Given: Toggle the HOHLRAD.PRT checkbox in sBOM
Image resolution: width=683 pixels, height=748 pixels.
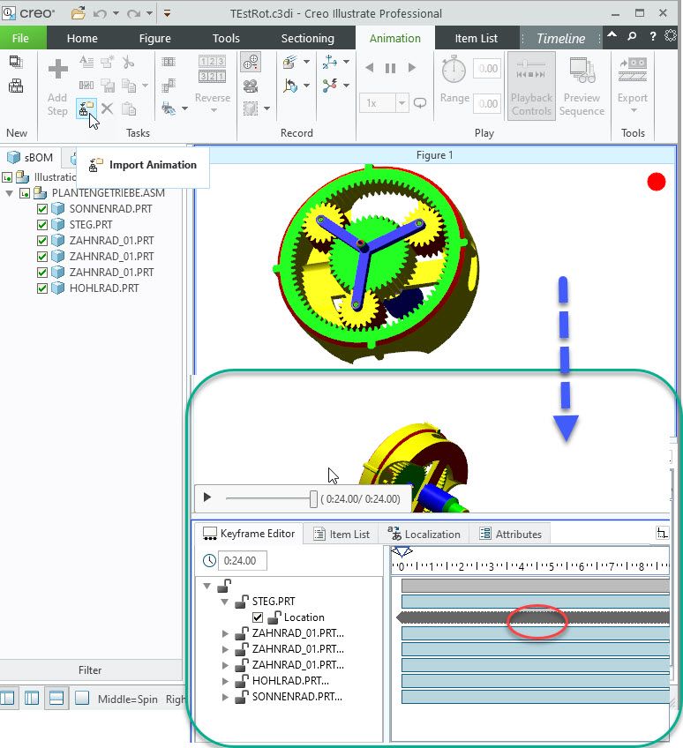Looking at the screenshot, I should coord(42,288).
